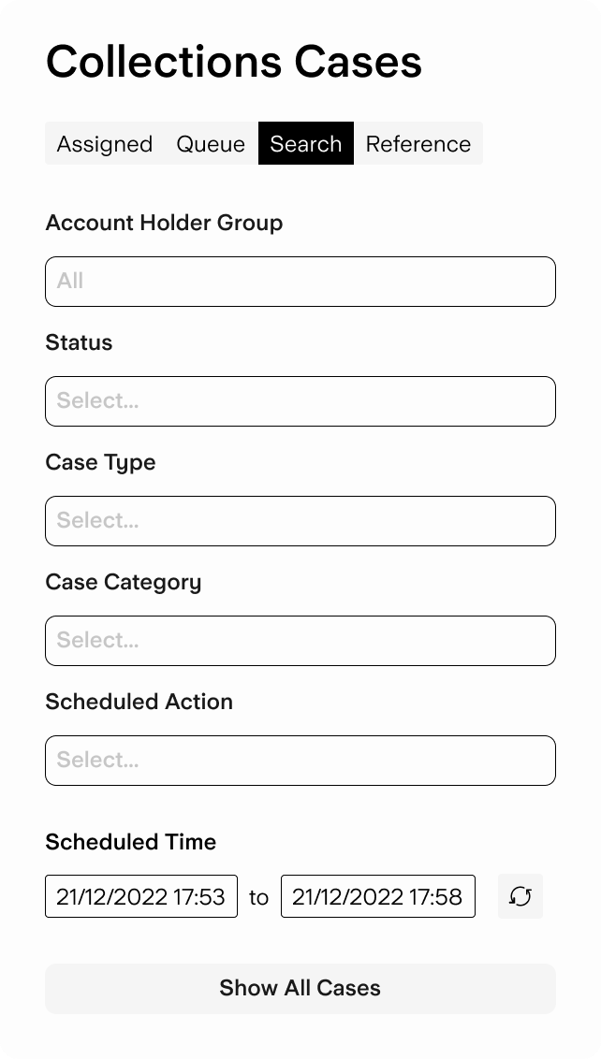
Task: Expand the Status select box
Action: (x=300, y=401)
